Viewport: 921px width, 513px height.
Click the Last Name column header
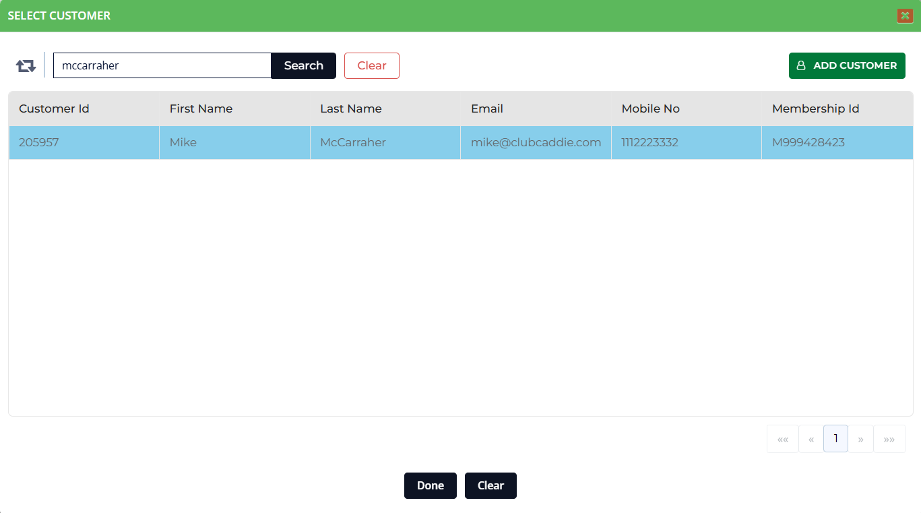pos(350,109)
